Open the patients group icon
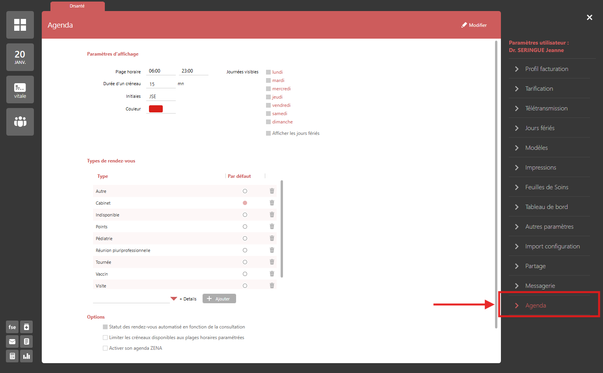603x373 pixels. pyautogui.click(x=20, y=122)
